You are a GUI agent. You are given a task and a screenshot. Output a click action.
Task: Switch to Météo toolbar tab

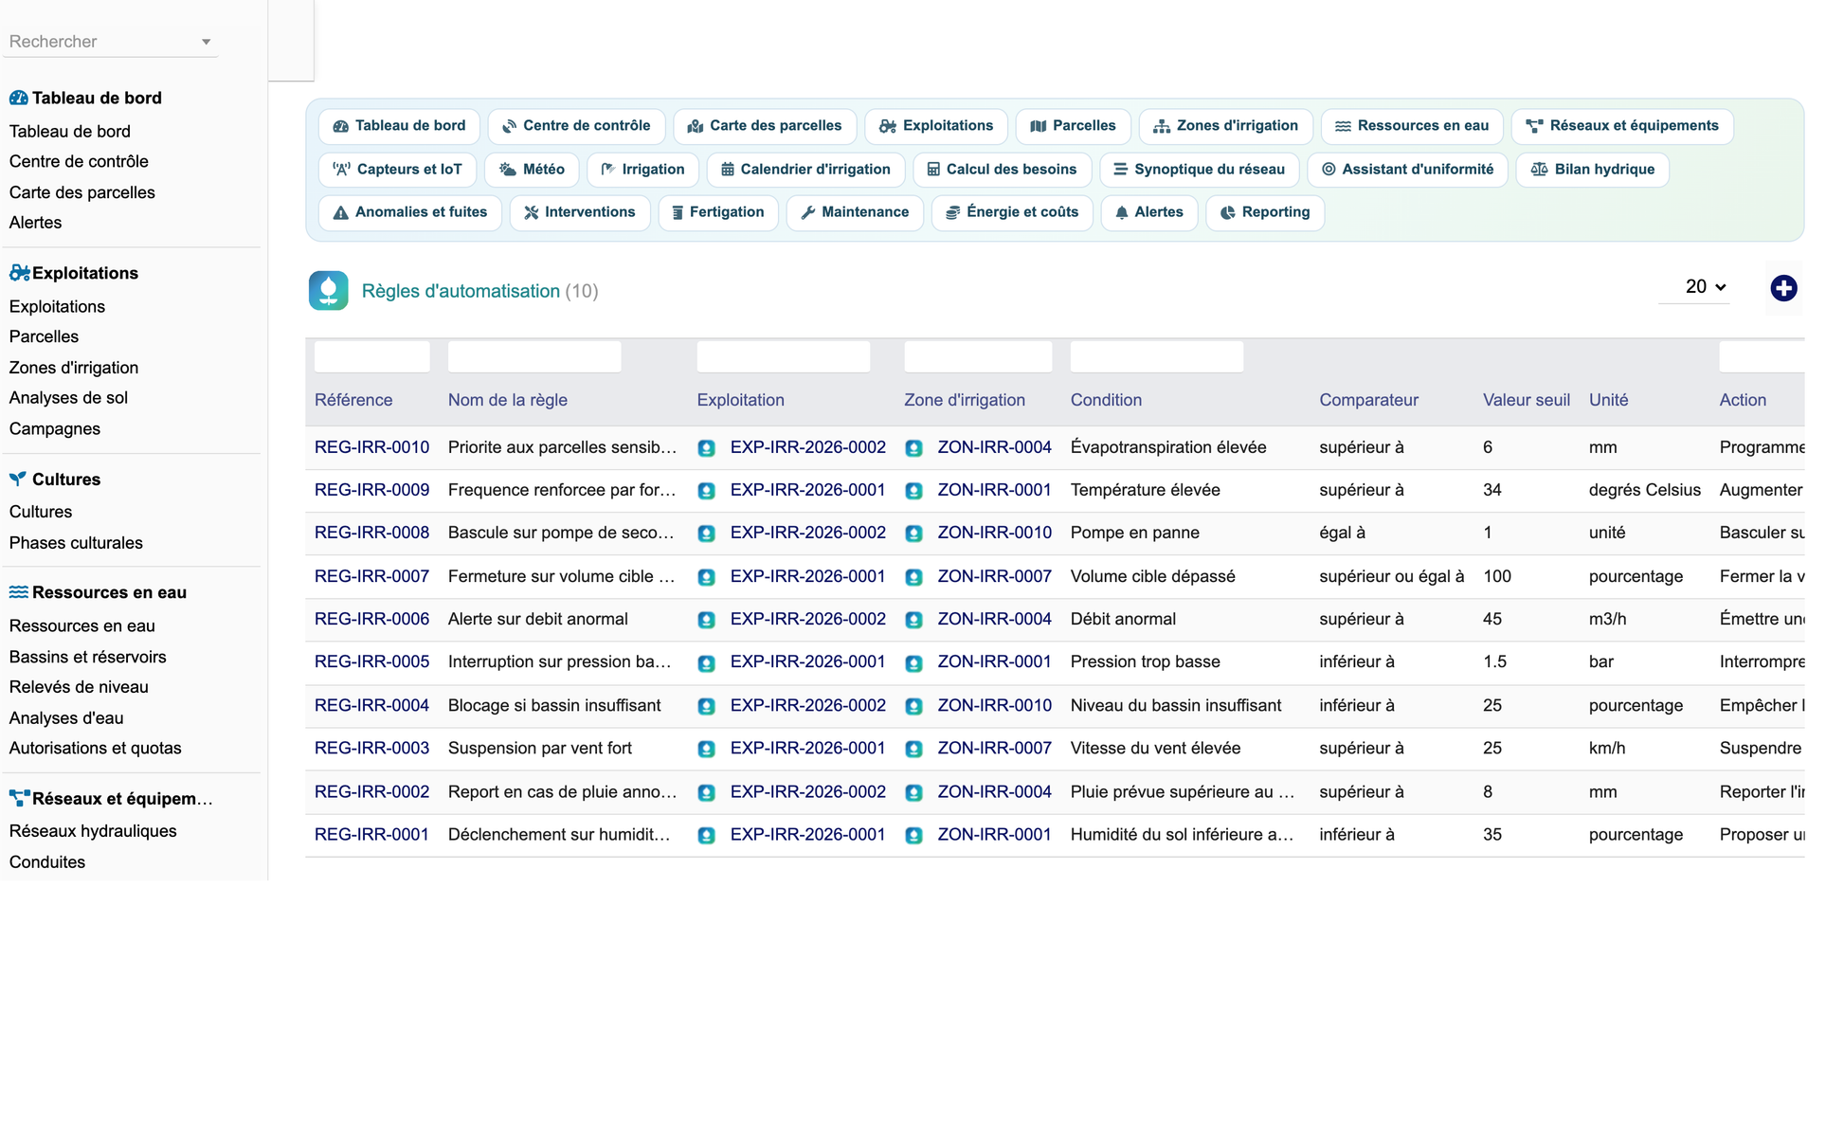(x=532, y=170)
